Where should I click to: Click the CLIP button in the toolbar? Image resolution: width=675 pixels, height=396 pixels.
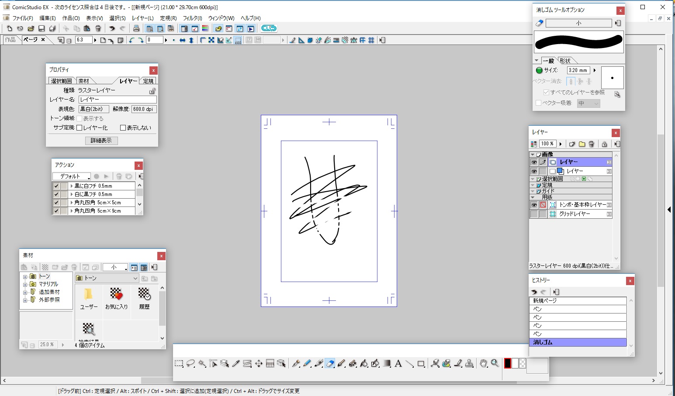click(x=269, y=28)
